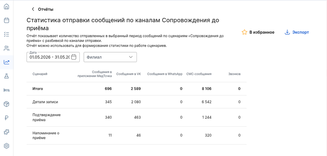Image resolution: width=327 pixels, height=156 pixels.
Task: Click value 11 in Напоминание о приёме row
Action: pyautogui.click(x=110, y=135)
